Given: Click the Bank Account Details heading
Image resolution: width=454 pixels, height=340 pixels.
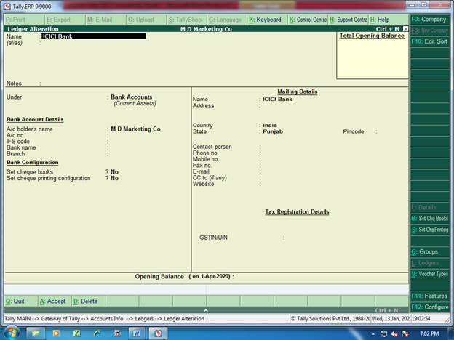Looking at the screenshot, I should pyautogui.click(x=35, y=119).
